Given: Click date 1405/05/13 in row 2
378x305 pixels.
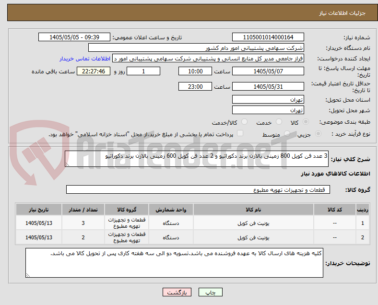Looking at the screenshot, I should [x=38, y=237].
